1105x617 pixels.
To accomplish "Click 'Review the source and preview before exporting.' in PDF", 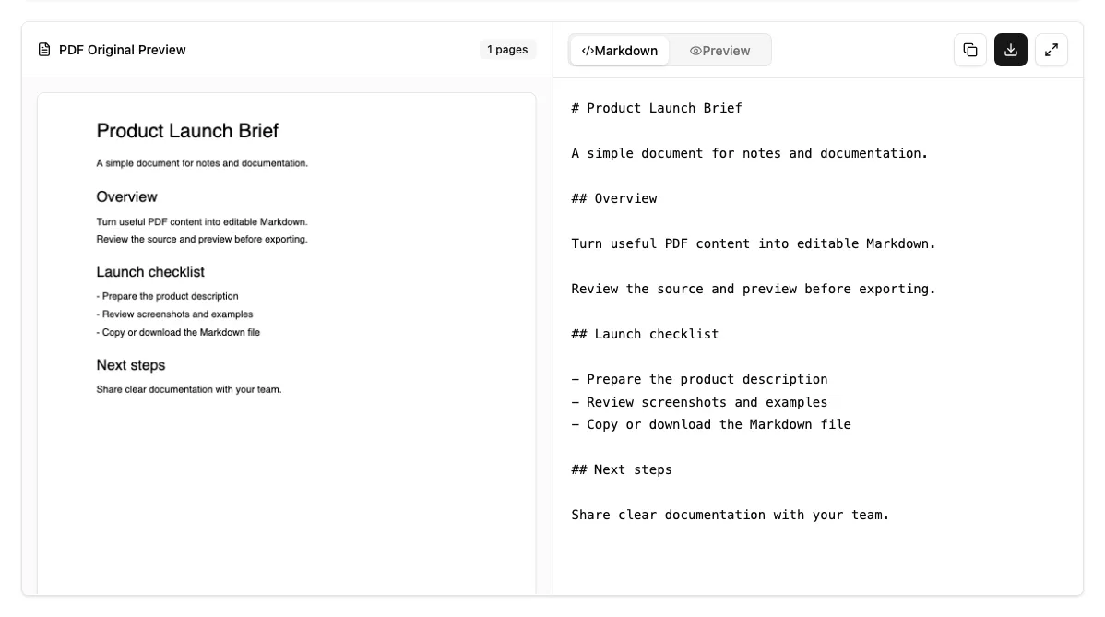I will 202,240.
